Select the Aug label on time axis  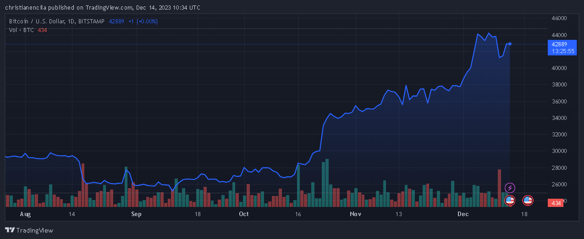[25, 214]
